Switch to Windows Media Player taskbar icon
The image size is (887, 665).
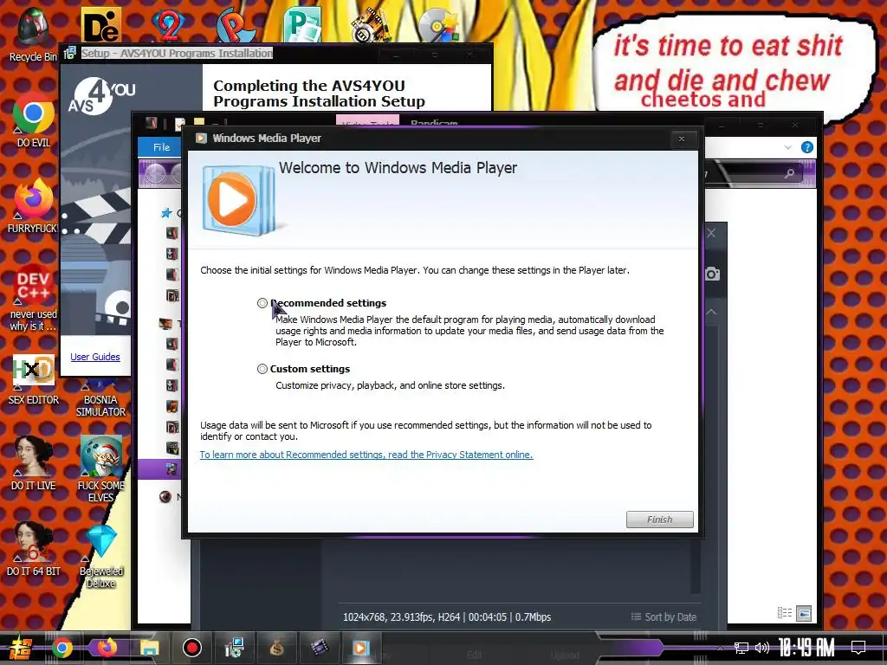(x=361, y=648)
